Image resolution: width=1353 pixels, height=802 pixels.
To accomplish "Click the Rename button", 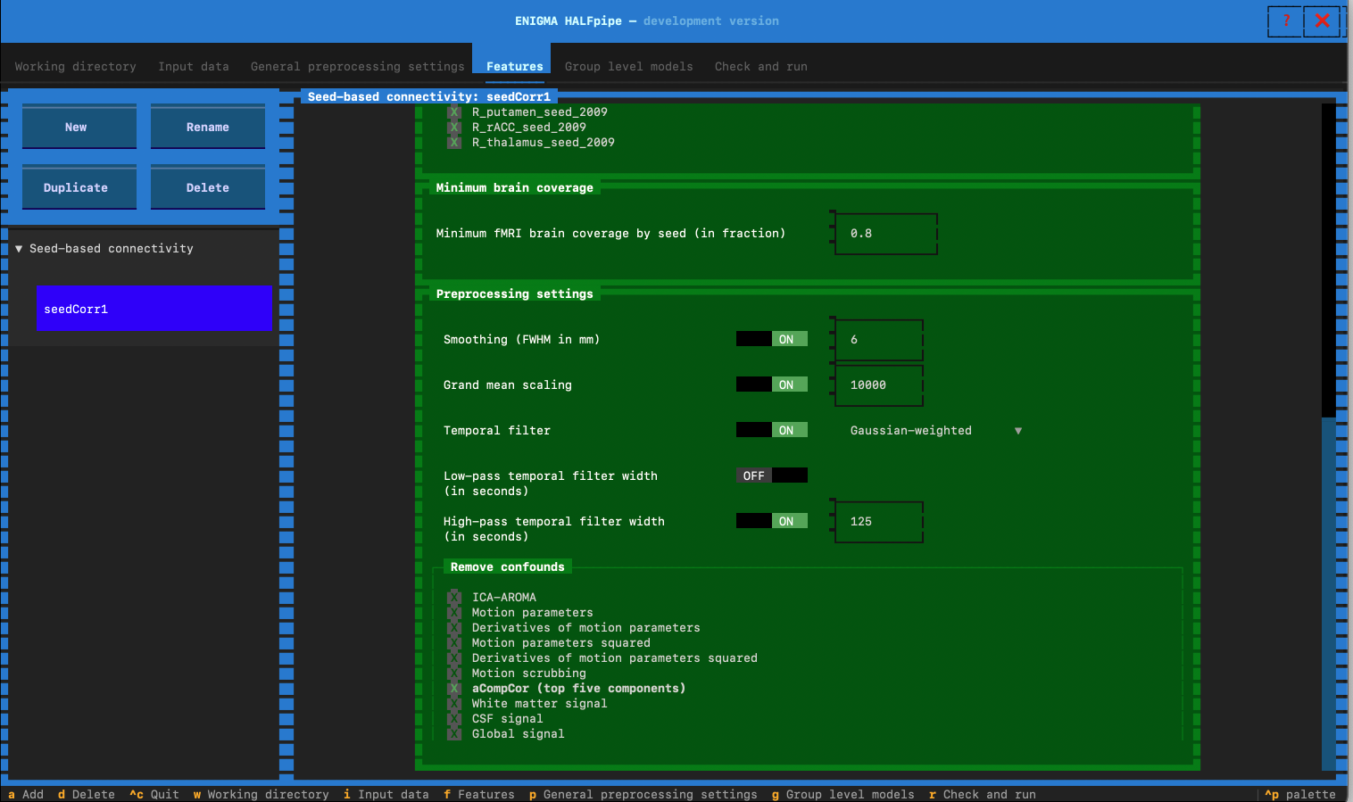I will point(208,127).
